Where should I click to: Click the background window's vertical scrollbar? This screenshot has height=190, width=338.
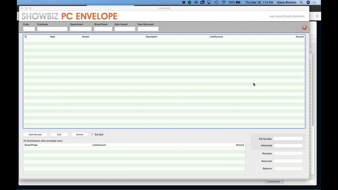[313, 90]
